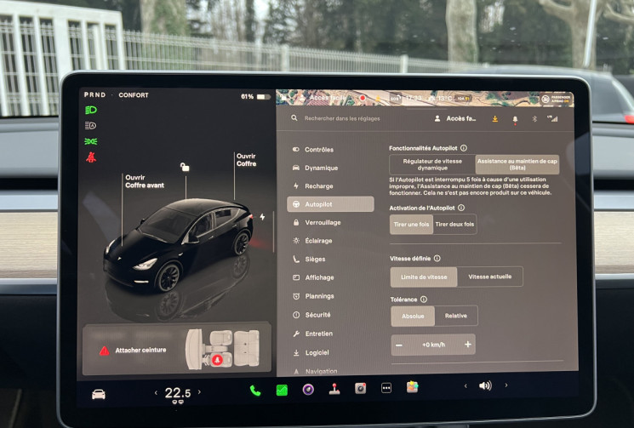The image size is (634, 428).
Task: Tap the LTE signal strength icon
Action: tap(552, 118)
